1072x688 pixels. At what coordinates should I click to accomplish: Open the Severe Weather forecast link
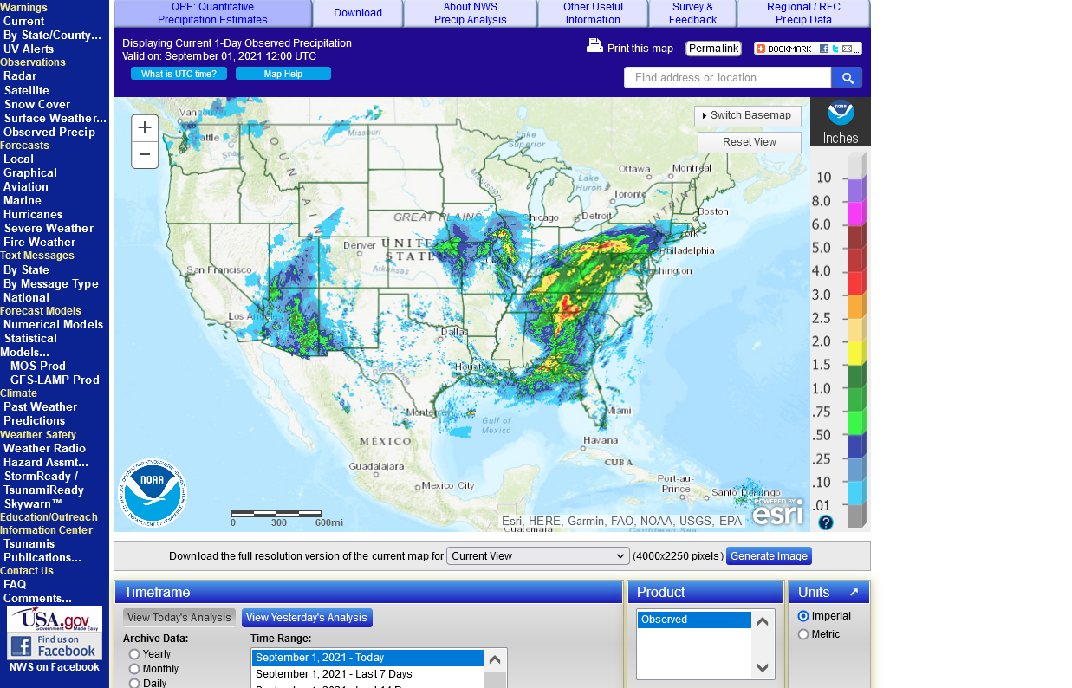pyautogui.click(x=49, y=228)
